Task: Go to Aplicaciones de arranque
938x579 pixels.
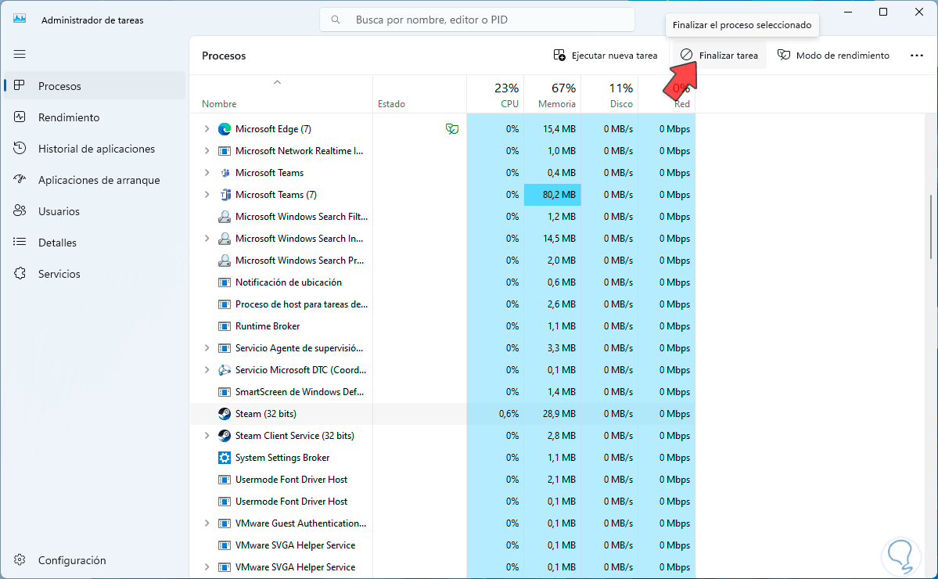Action: click(95, 179)
